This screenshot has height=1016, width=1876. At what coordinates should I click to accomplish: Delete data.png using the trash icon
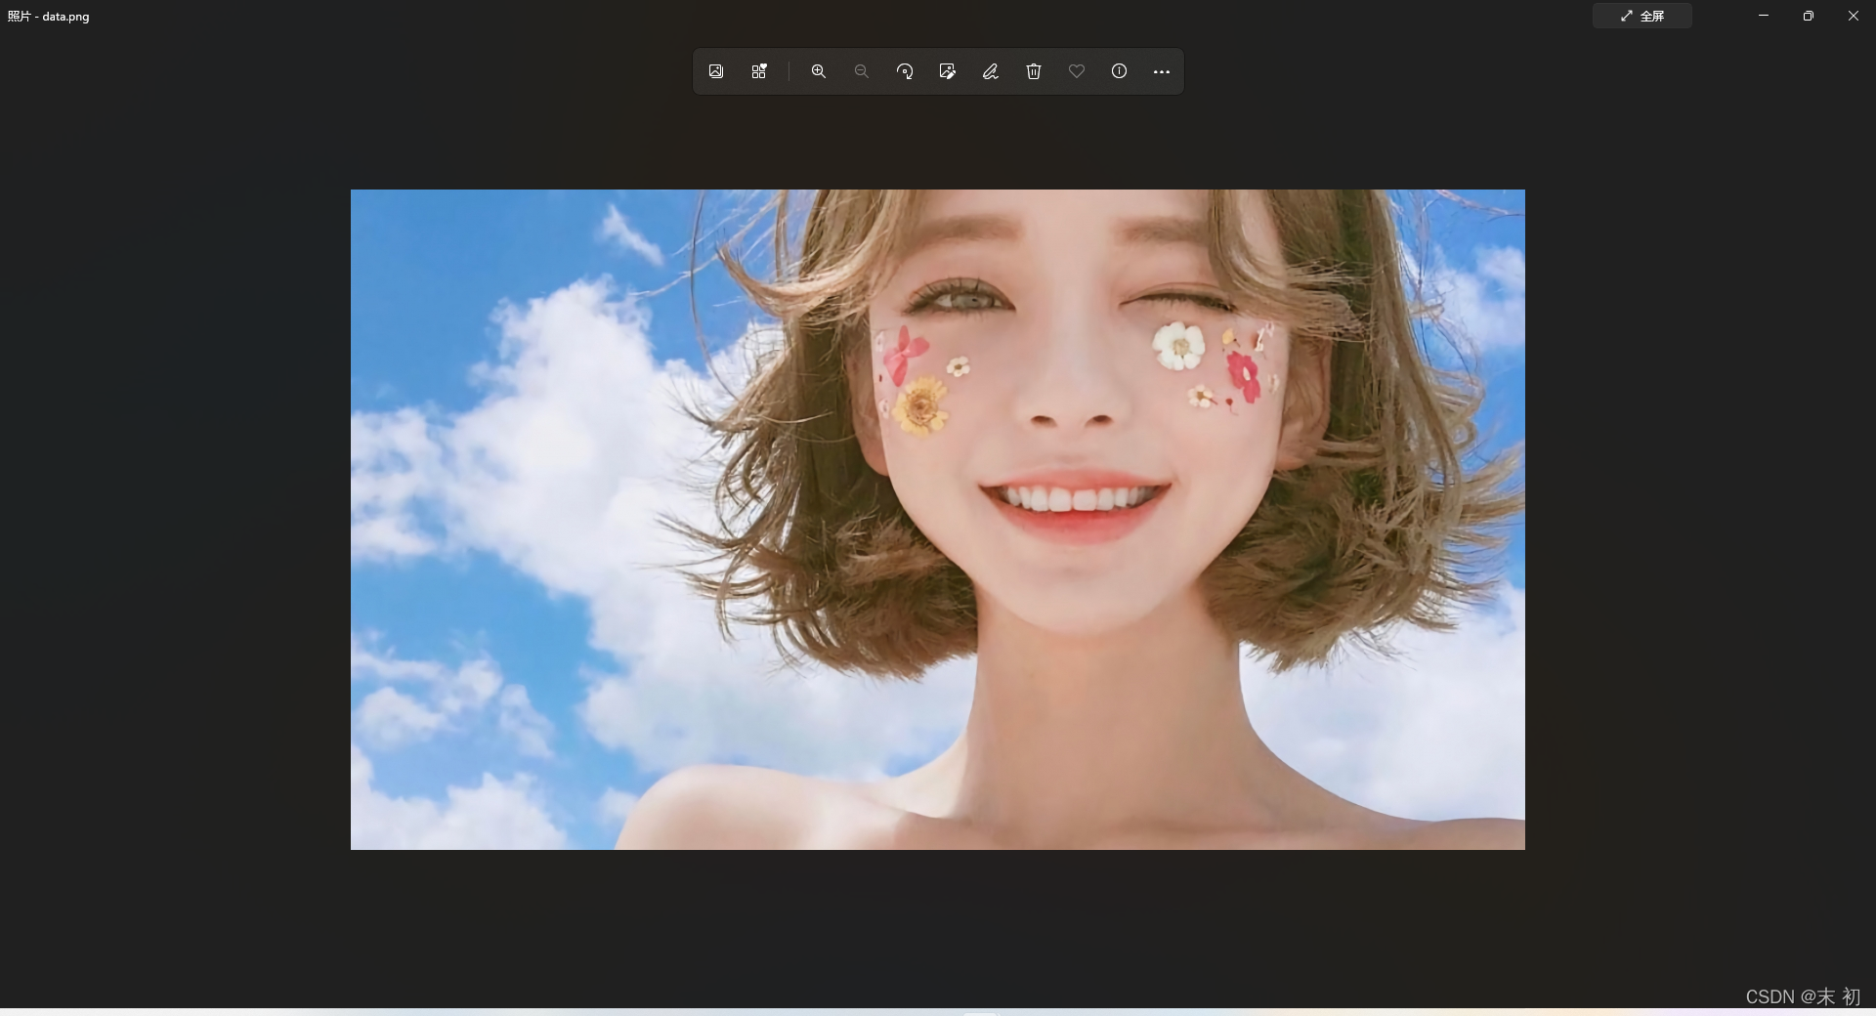click(x=1033, y=70)
